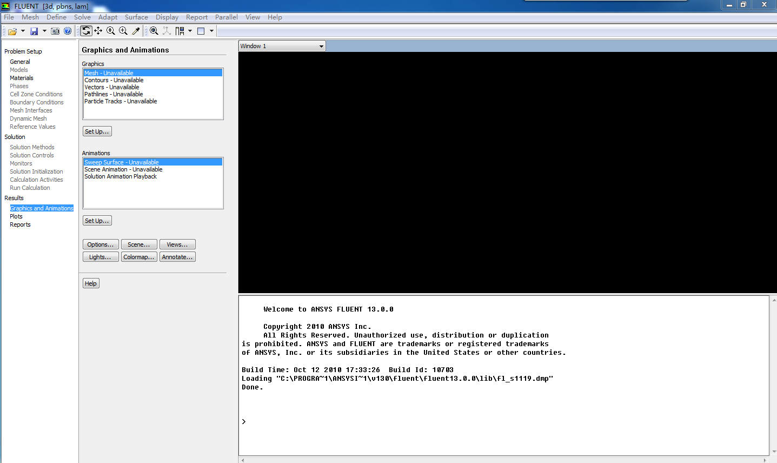777x463 pixels.
Task: Select 'Vectors - Unavailable' in Graphics list
Action: point(153,87)
